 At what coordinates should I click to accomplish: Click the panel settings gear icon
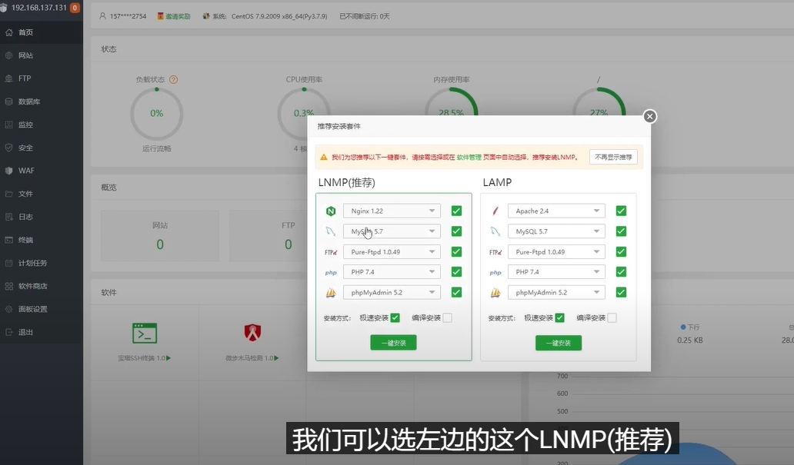click(x=9, y=309)
